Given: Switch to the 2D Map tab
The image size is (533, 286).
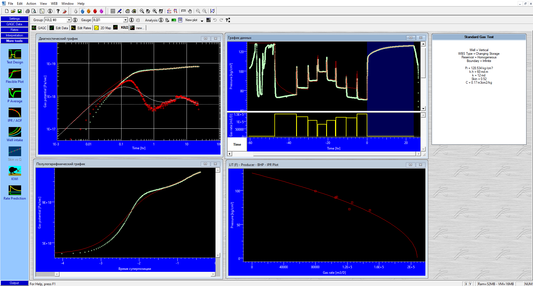Looking at the screenshot, I should (103, 28).
